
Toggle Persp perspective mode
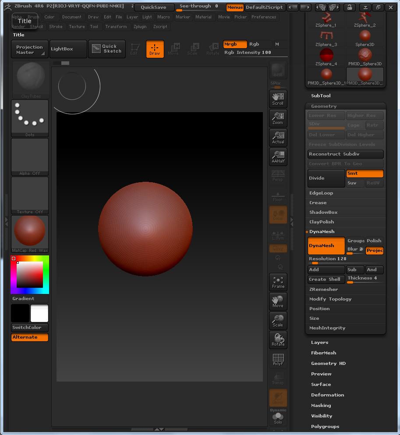pyautogui.click(x=278, y=177)
